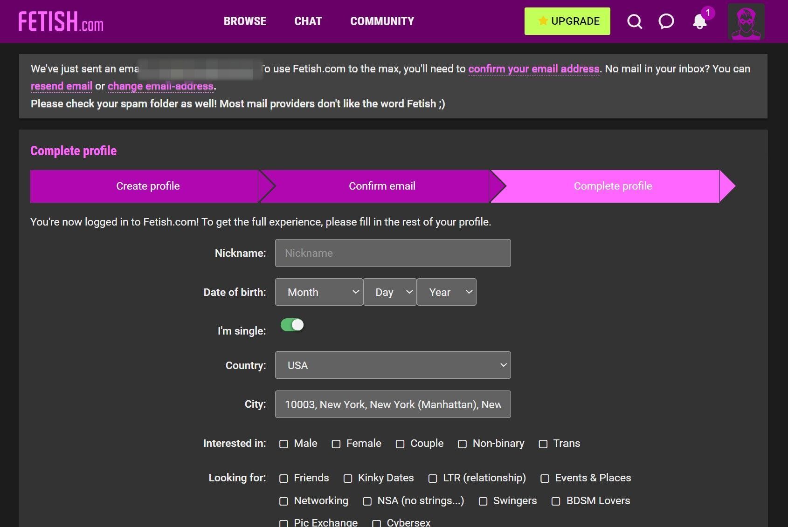This screenshot has width=788, height=527.
Task: Follow the confirm your email address link
Action: [x=533, y=69]
